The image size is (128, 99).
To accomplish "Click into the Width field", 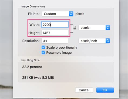I will 55,25.
